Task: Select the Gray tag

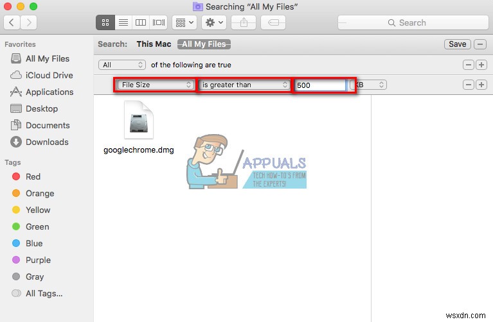Action: click(x=28, y=276)
